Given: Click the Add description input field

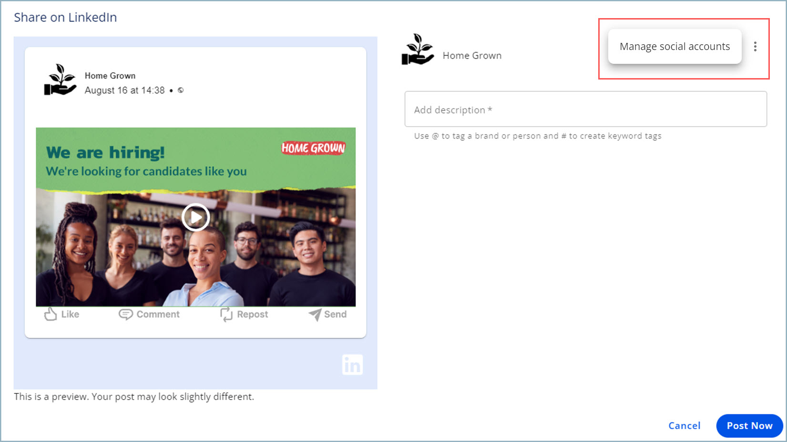Looking at the screenshot, I should [x=585, y=109].
